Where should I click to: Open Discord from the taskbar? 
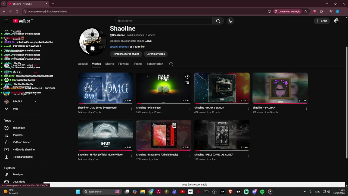[x=254, y=192]
